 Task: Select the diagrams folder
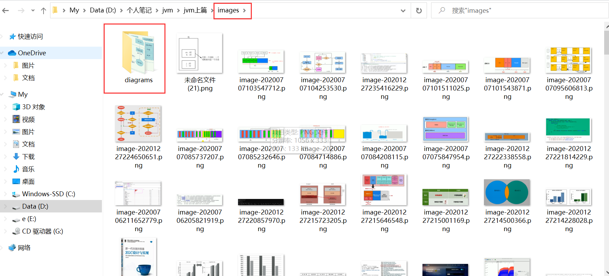(x=135, y=58)
